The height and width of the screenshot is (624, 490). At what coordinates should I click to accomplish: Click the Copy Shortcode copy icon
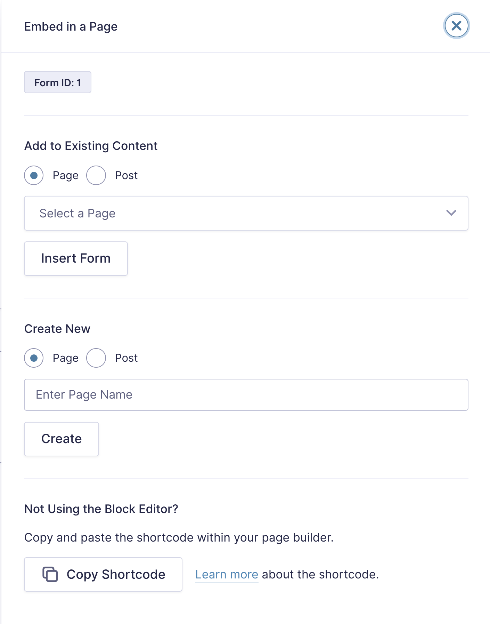(x=50, y=574)
